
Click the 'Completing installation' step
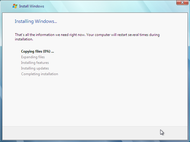[x=40, y=74]
